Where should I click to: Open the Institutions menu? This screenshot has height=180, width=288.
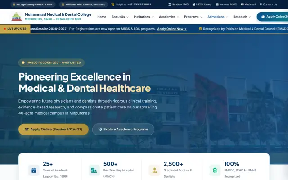(144, 17)
